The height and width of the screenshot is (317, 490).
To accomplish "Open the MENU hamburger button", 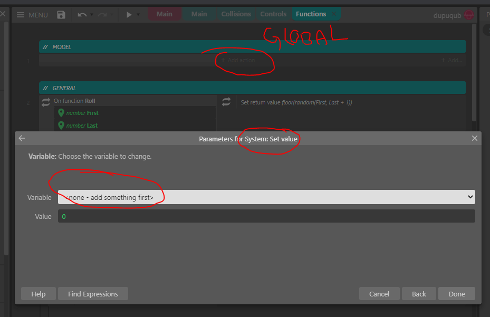I will (x=32, y=15).
